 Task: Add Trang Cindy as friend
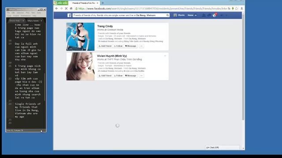[x=105, y=46]
